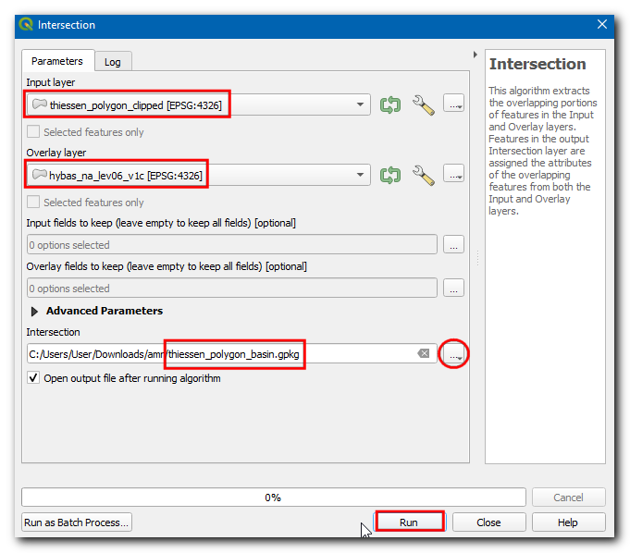Image resolution: width=630 pixels, height=553 pixels.
Task: Expand Advanced Parameters section
Action: pos(36,312)
